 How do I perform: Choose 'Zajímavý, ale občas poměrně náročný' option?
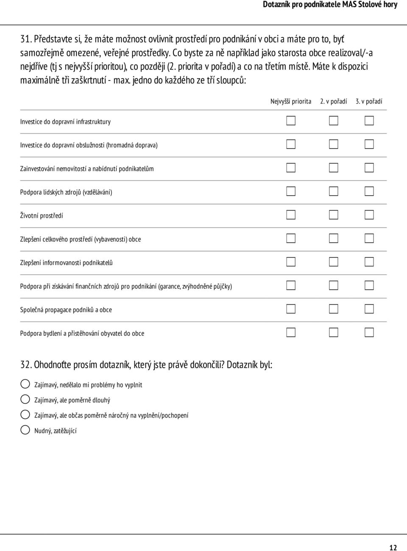click(25, 415)
